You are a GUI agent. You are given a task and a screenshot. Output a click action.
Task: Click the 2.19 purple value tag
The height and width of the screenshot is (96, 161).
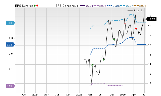pyautogui.click(x=11, y=86)
